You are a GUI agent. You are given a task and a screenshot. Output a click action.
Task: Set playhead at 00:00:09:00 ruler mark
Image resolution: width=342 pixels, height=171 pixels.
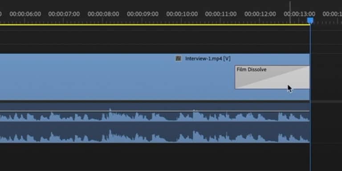[x=142, y=14]
